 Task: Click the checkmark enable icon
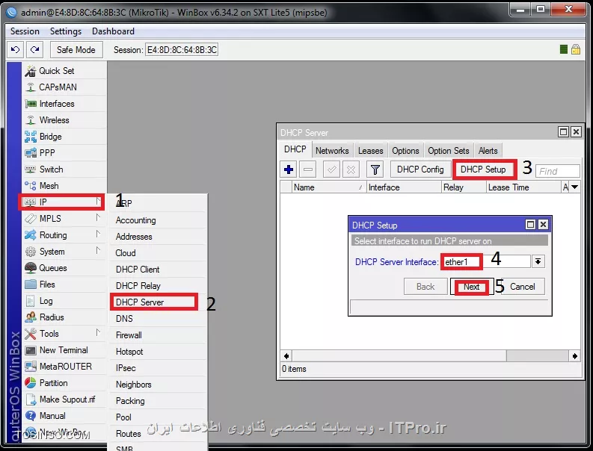pos(332,169)
